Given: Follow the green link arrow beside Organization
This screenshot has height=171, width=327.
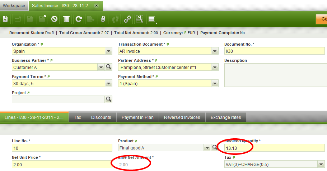Looking at the screenshot, I should [x=42, y=44].
